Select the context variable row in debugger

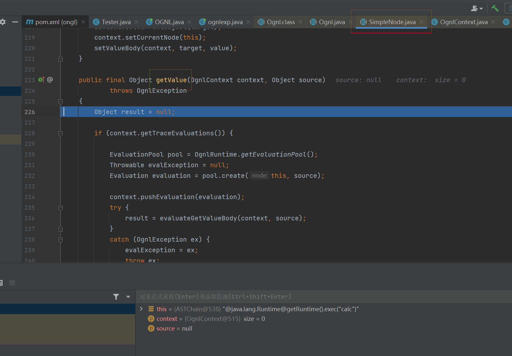[324, 319]
